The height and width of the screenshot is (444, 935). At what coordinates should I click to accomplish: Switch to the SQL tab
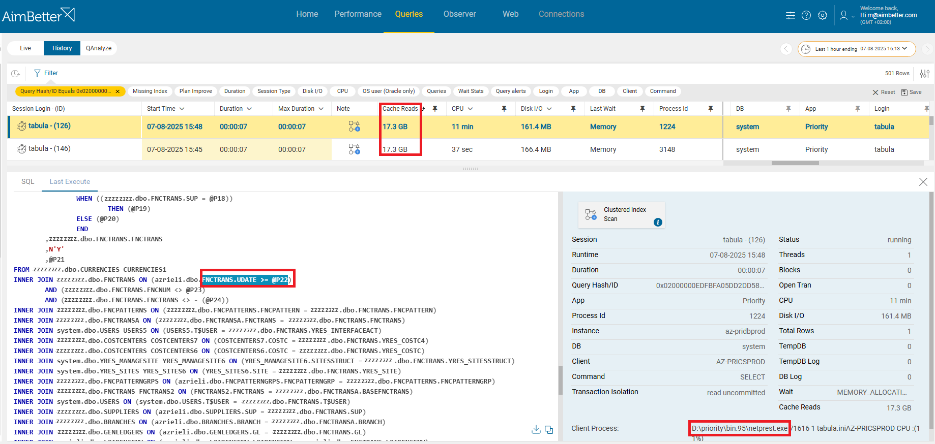pyautogui.click(x=28, y=181)
